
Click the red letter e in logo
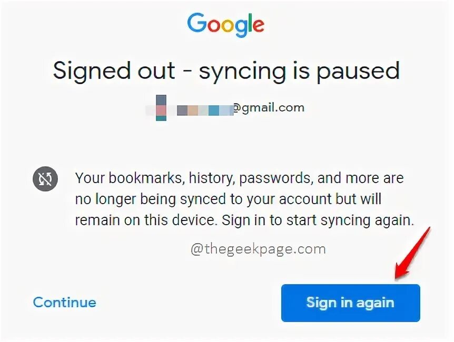[258, 25]
